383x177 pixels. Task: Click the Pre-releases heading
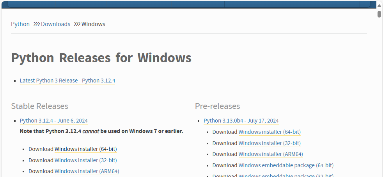[x=217, y=106]
